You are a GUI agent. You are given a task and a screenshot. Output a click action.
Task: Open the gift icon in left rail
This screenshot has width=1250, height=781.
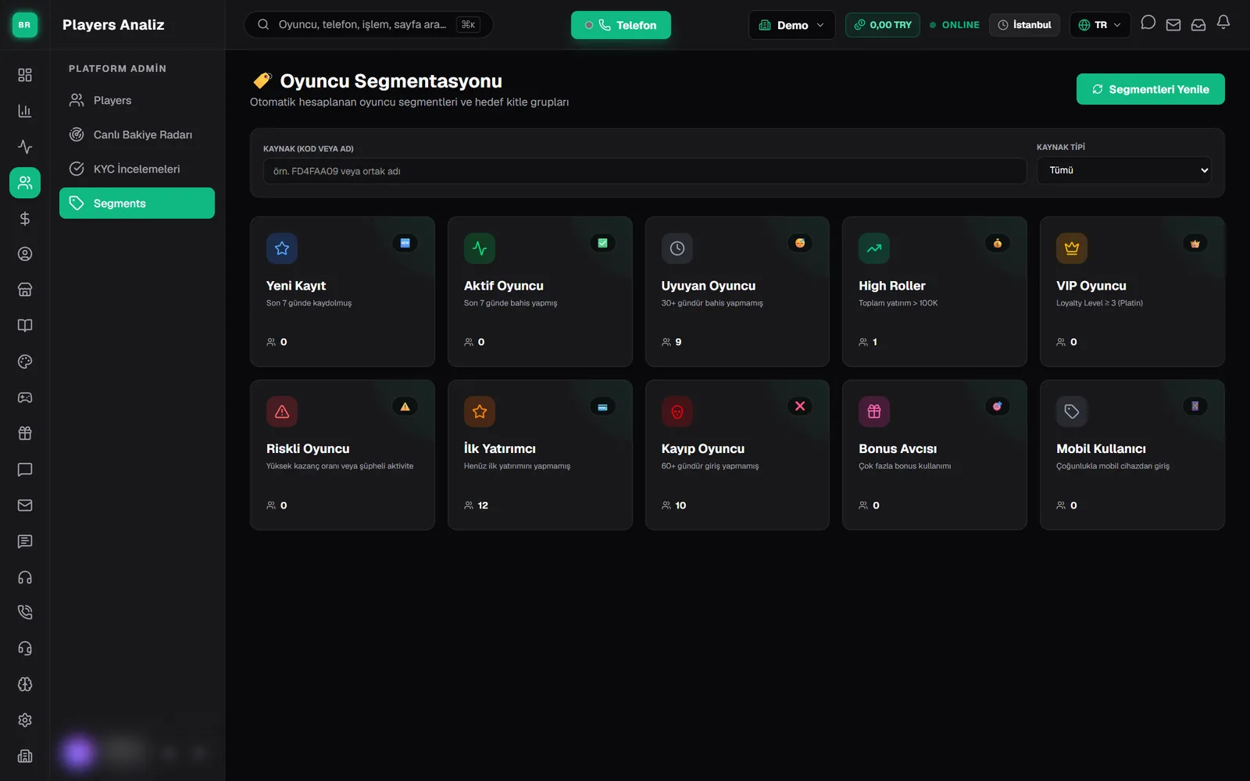point(25,433)
